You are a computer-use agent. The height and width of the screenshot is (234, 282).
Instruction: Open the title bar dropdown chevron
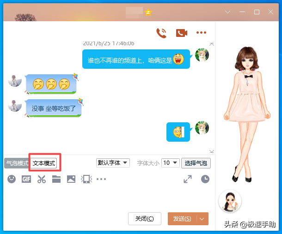(x=228, y=12)
